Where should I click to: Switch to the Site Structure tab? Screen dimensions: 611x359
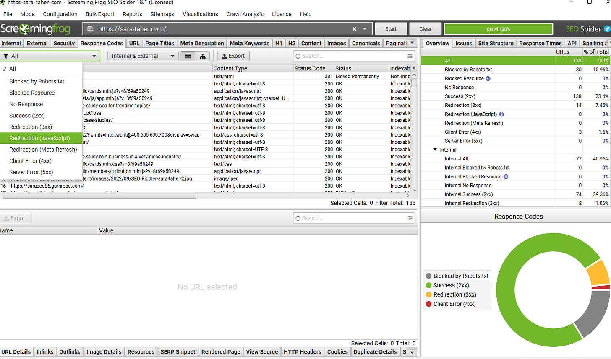pos(496,43)
